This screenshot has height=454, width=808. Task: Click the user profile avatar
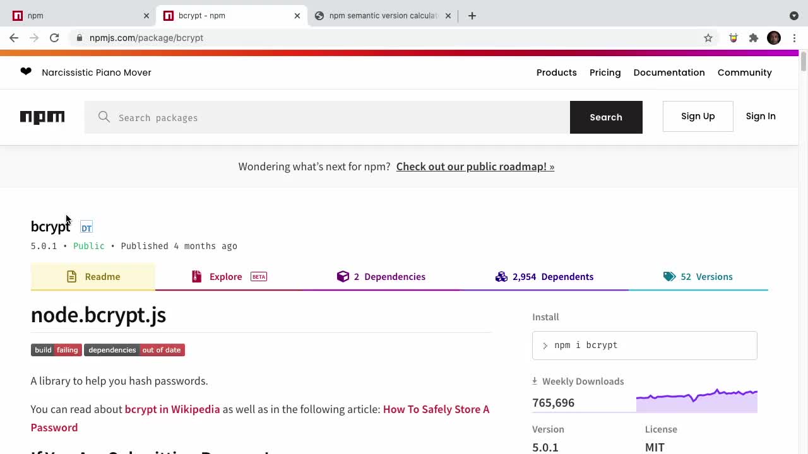774,38
